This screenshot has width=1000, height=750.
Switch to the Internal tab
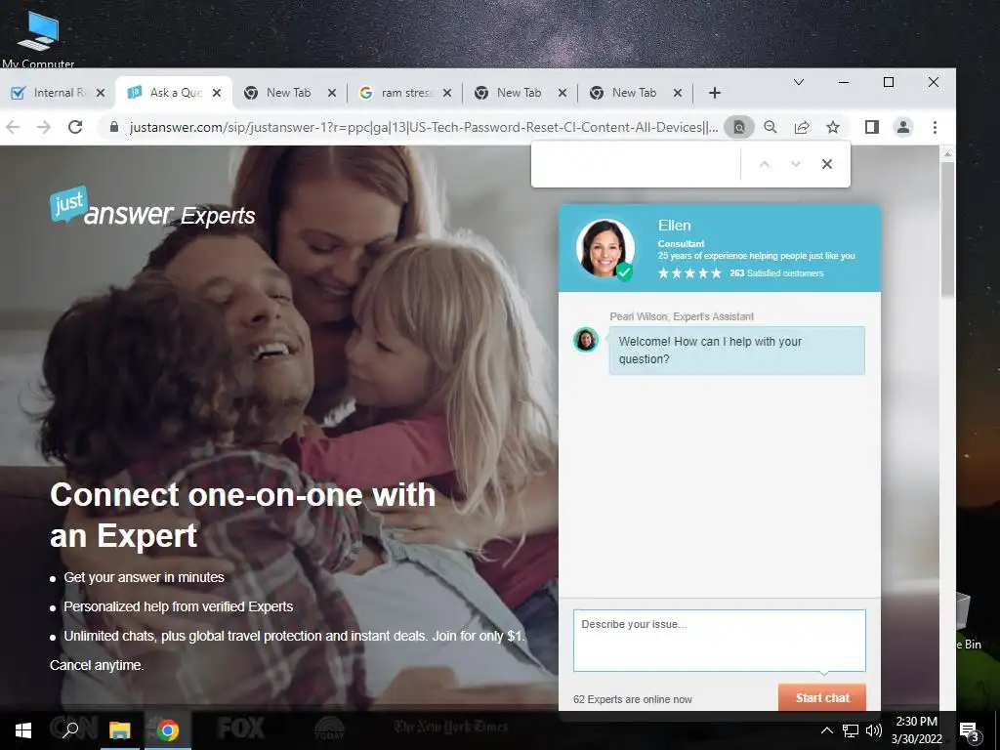(58, 93)
